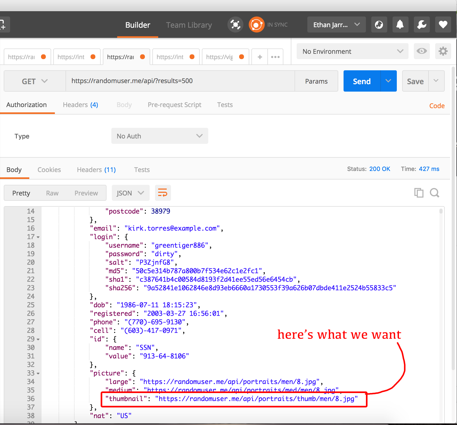Open the Ethan Jarr... account dropdown
Screen dimensions: 457x425
pyautogui.click(x=336, y=25)
